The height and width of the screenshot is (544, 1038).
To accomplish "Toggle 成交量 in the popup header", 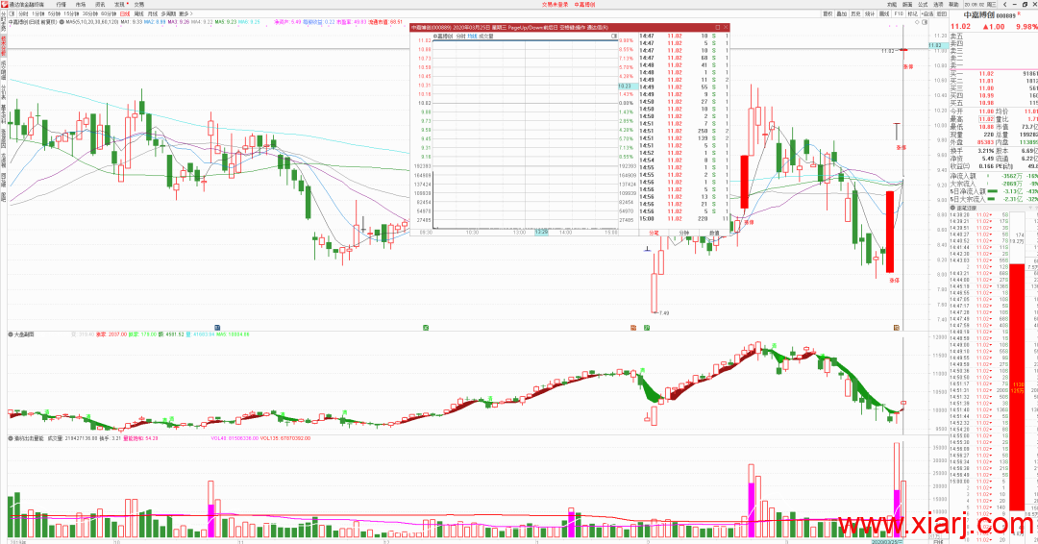I will click(486, 37).
